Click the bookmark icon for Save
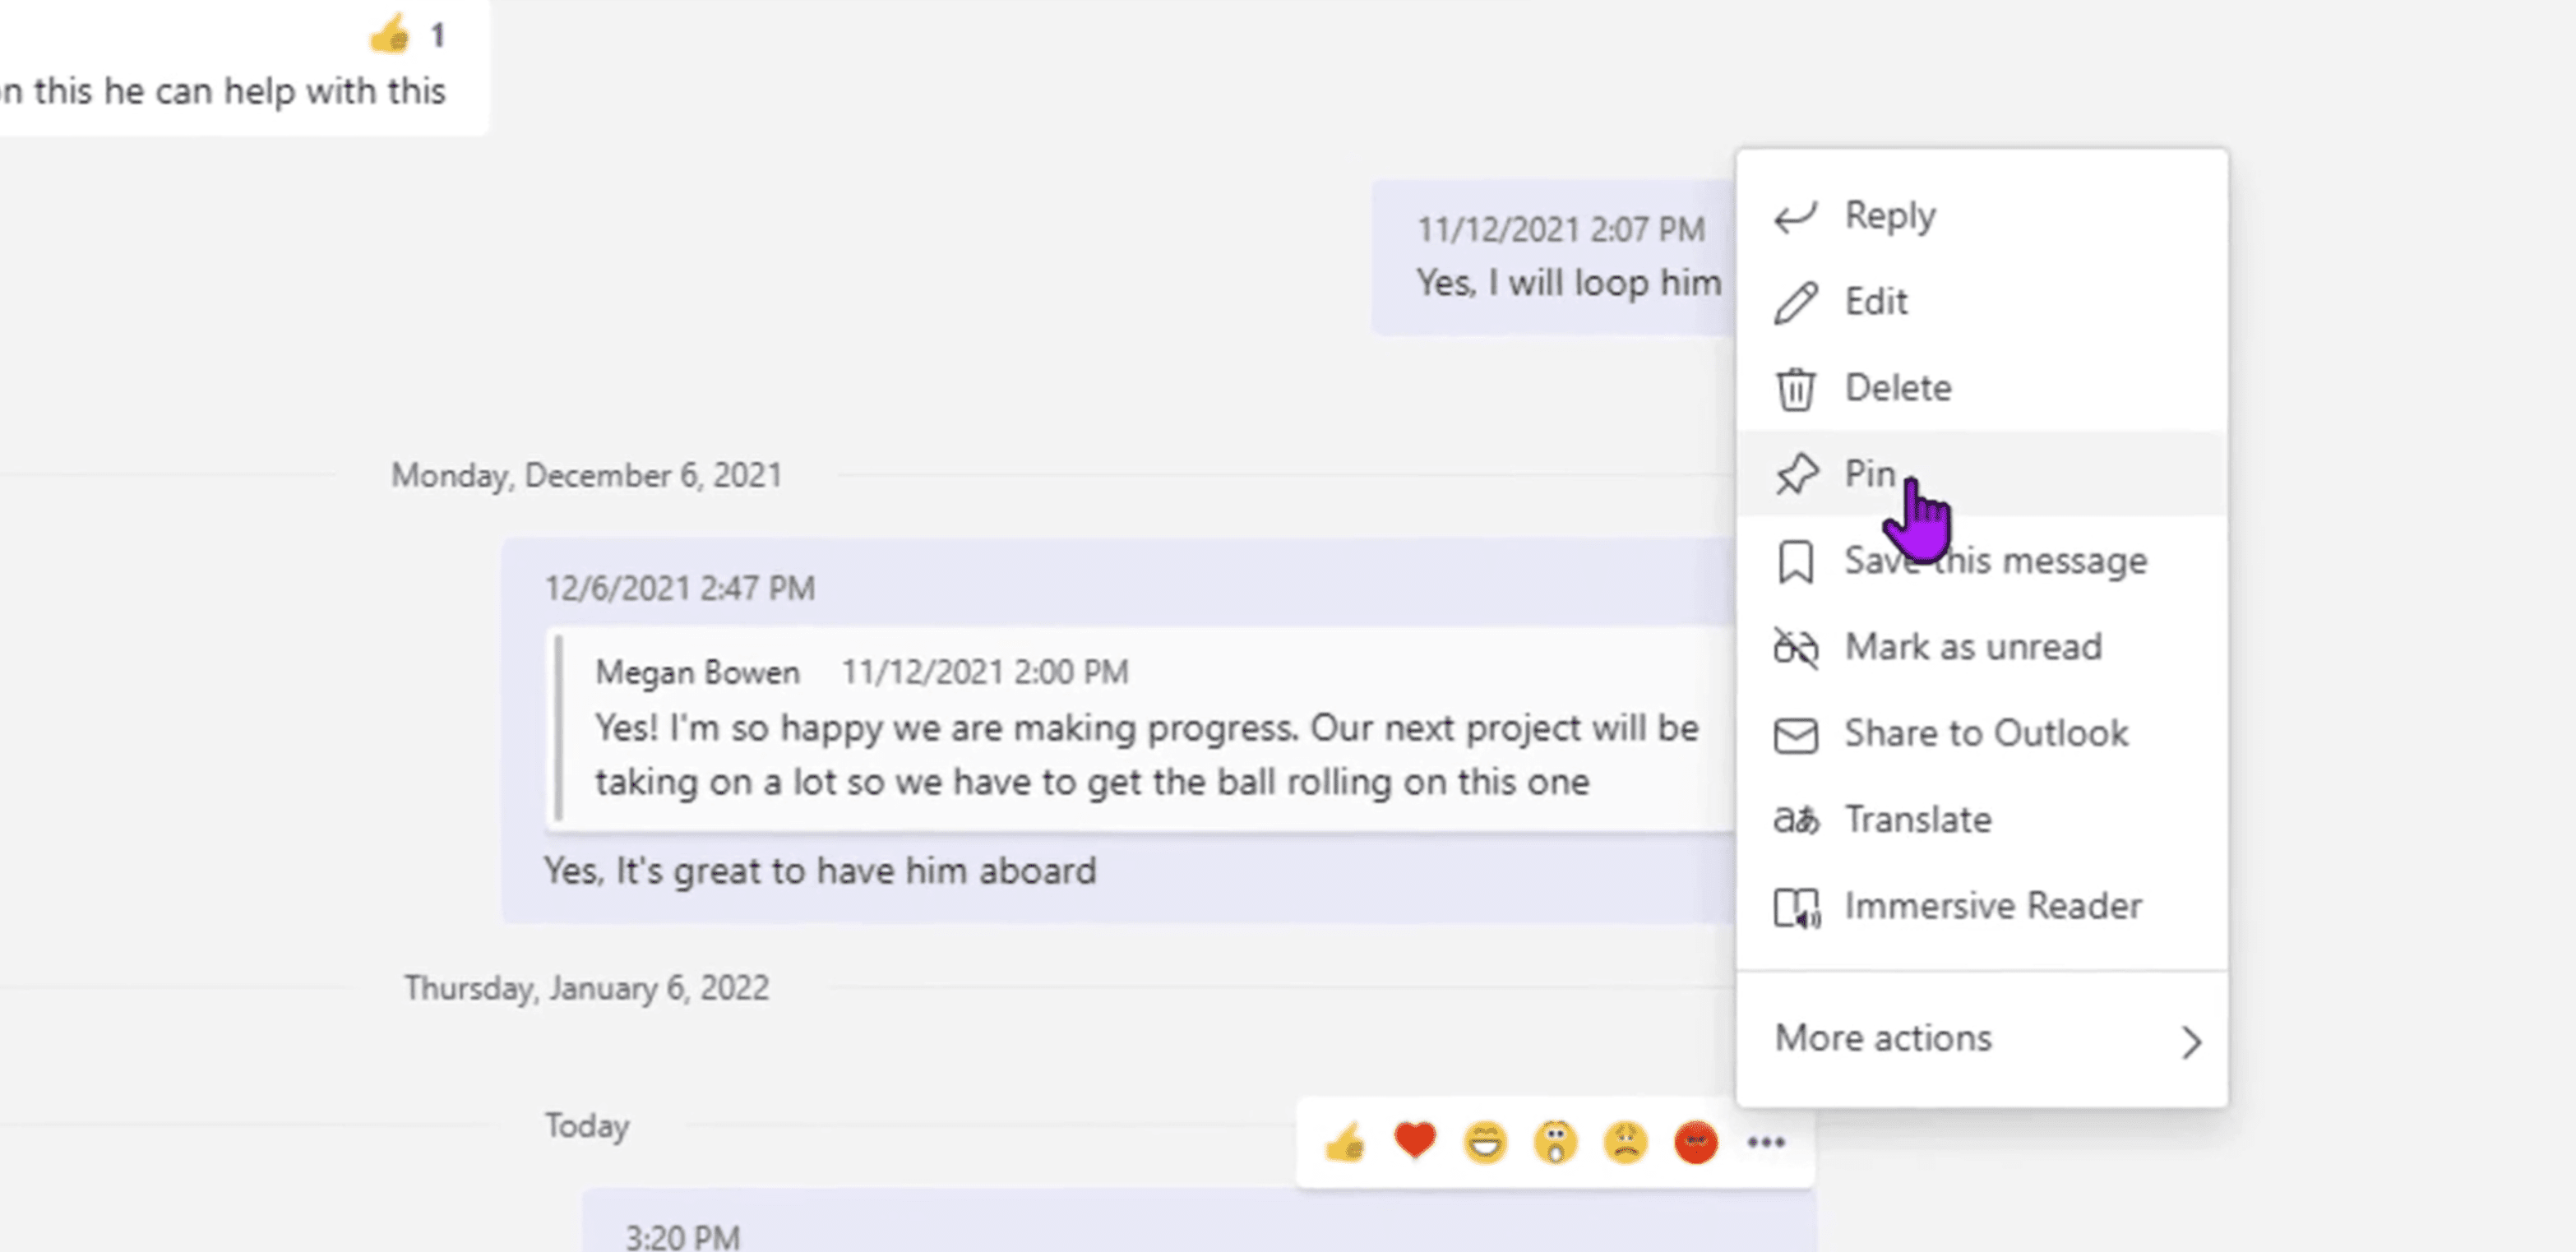This screenshot has width=2576, height=1252. tap(1795, 561)
